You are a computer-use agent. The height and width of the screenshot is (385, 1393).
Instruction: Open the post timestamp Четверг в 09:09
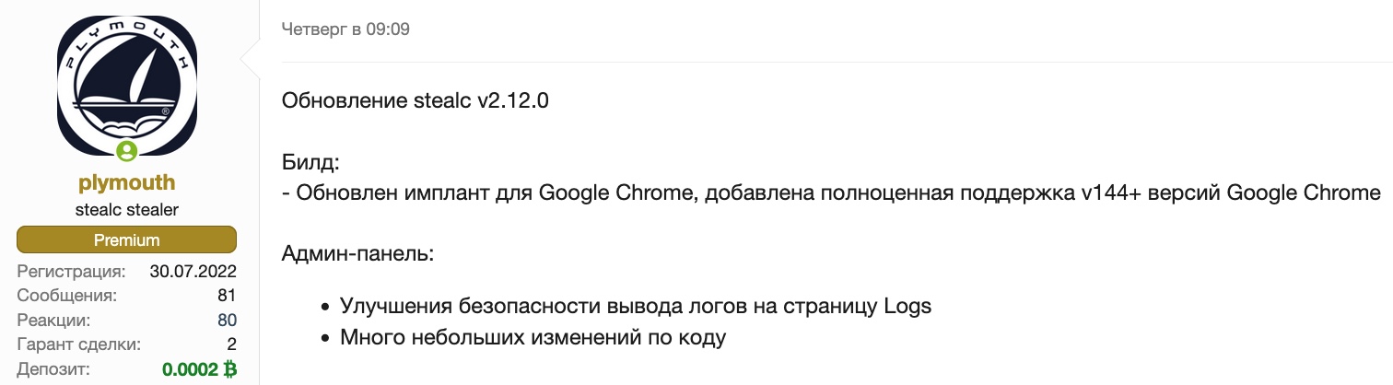[345, 29]
